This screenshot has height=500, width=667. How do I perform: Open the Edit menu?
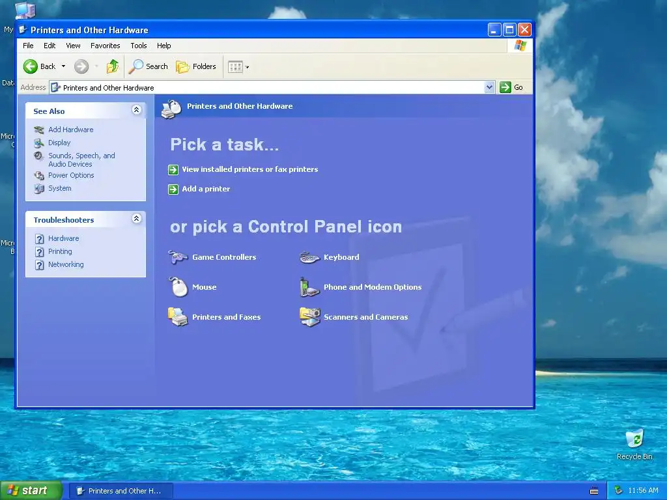click(50, 46)
